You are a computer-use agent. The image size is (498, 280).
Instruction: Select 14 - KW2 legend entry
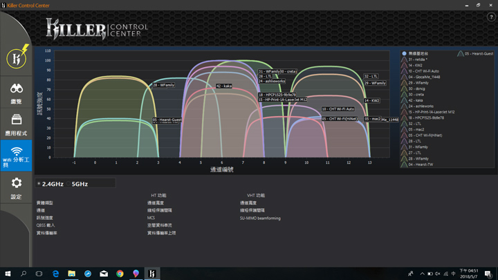412,65
